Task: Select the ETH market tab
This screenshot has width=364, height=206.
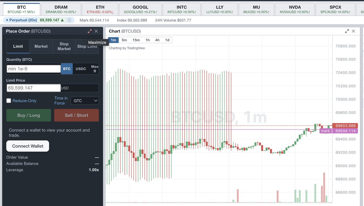Action: pyautogui.click(x=100, y=9)
